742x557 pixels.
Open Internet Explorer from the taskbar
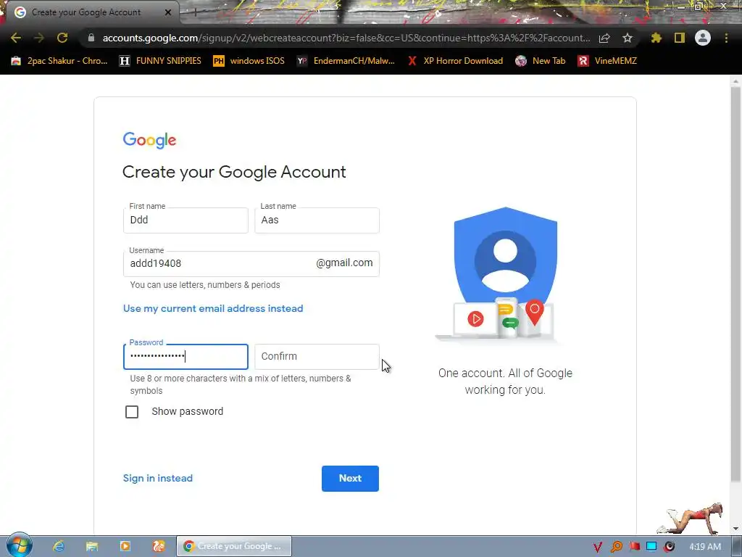(x=59, y=546)
